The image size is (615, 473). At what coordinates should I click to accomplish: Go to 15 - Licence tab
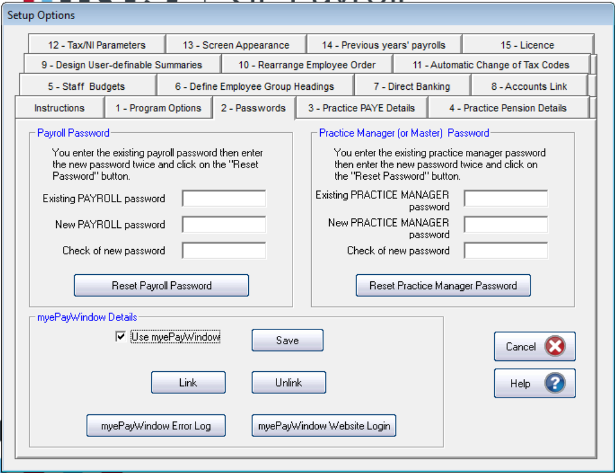coord(527,45)
